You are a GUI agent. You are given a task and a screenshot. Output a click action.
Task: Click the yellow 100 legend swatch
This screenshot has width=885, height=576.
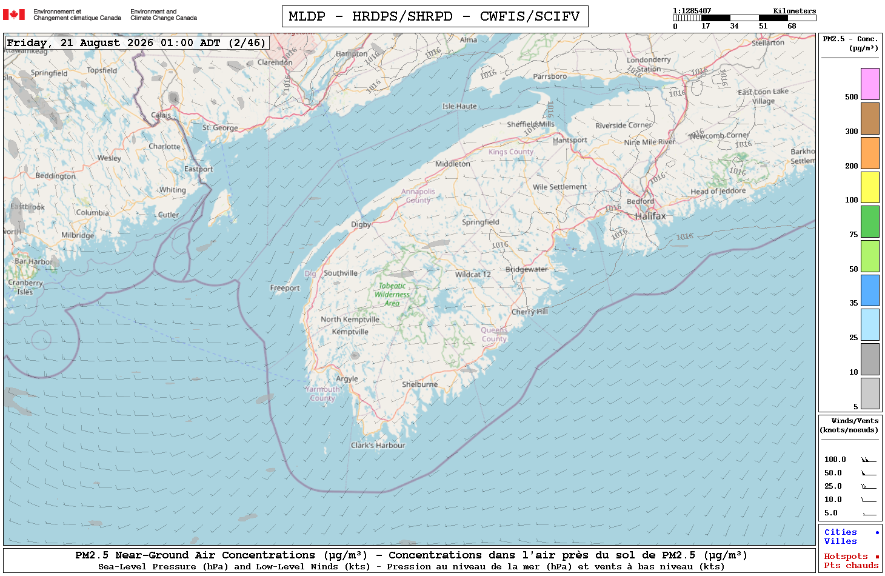870,187
